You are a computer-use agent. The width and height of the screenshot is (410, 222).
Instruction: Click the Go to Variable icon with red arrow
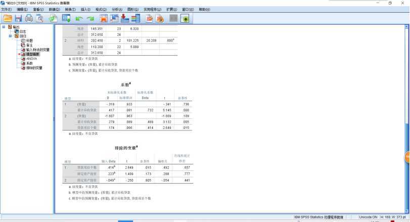coord(125,18)
